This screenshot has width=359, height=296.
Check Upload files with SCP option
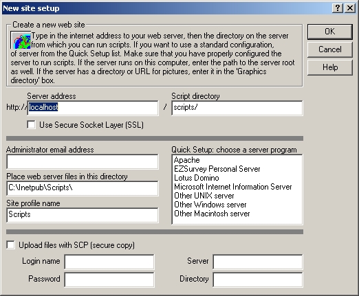10,245
